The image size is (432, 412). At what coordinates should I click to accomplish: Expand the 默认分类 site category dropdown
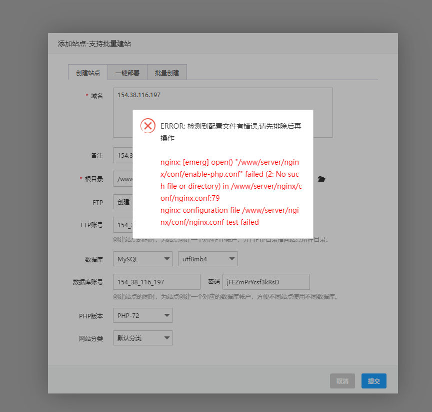click(143, 338)
